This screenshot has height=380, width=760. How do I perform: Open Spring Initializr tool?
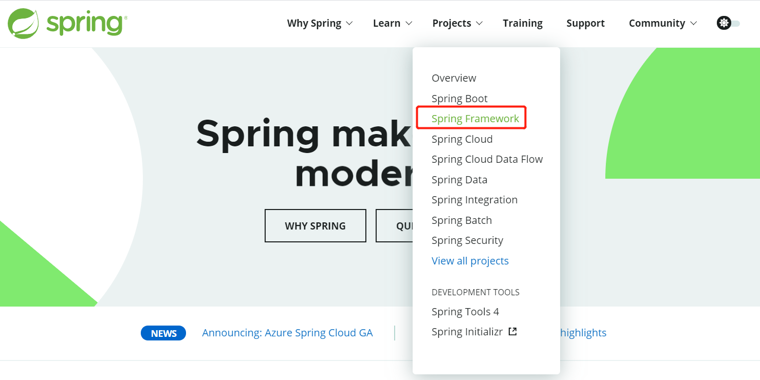click(467, 332)
